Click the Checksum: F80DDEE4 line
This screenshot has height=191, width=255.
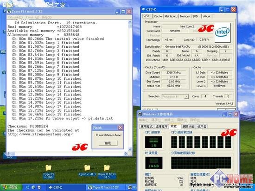coord(28,126)
